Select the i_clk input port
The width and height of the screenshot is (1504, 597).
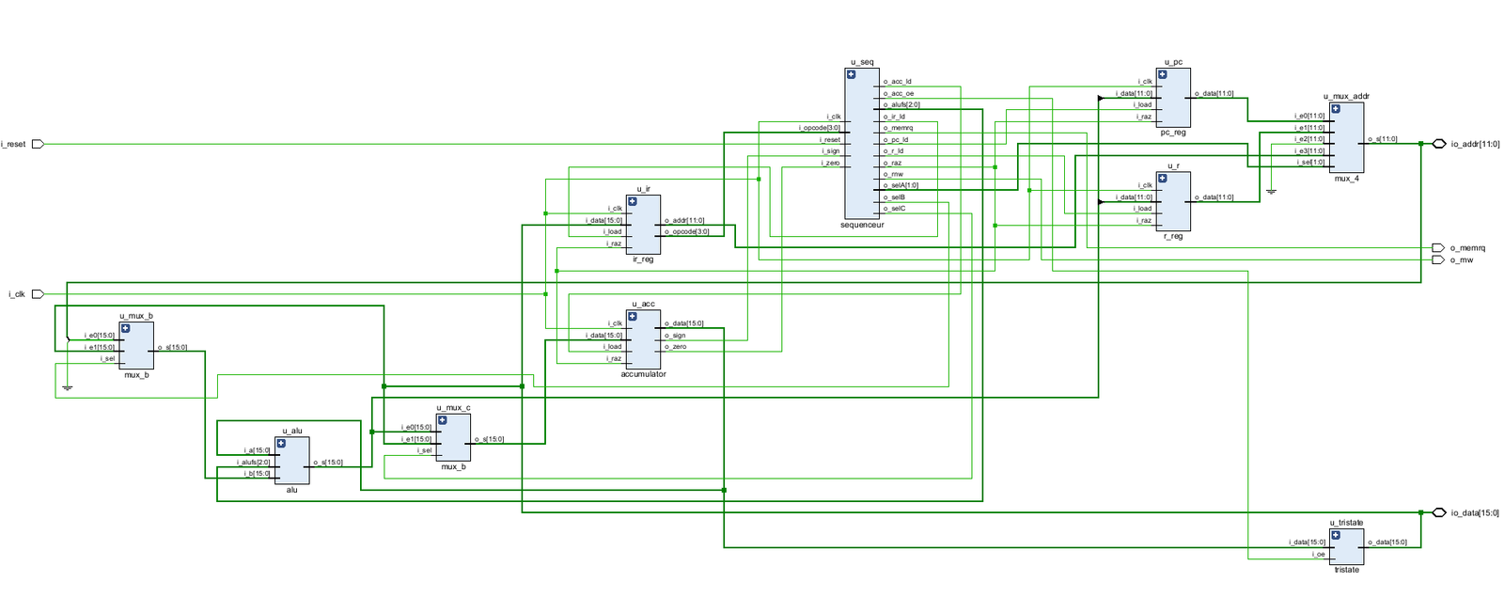point(38,294)
